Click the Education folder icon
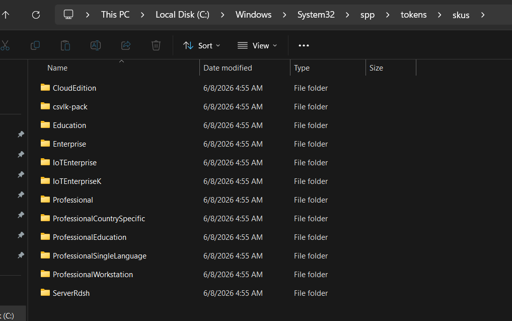The width and height of the screenshot is (512, 321). tap(45, 124)
